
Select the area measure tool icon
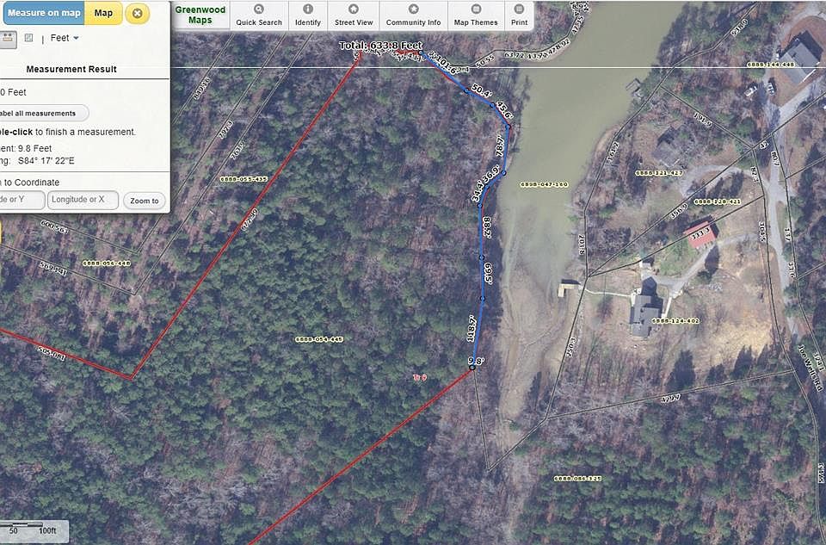pos(28,38)
